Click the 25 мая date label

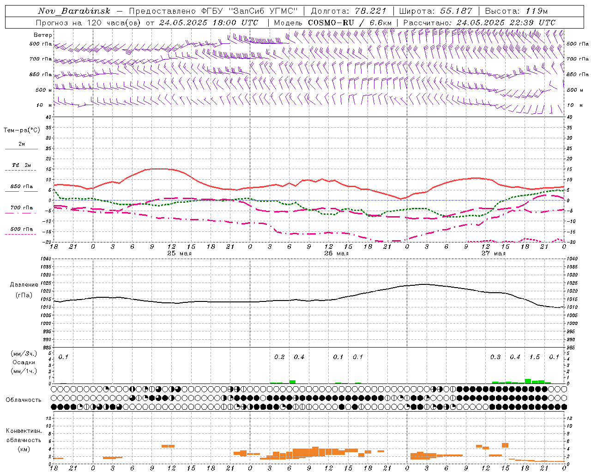180,254
